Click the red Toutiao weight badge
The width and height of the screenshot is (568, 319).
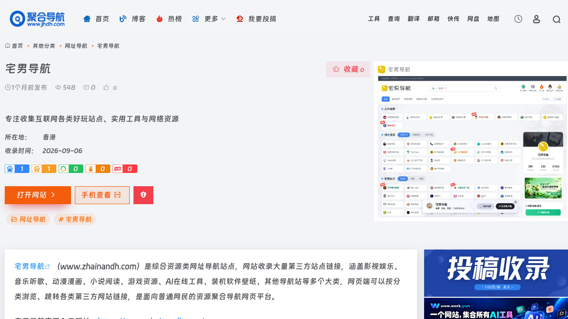125,169
